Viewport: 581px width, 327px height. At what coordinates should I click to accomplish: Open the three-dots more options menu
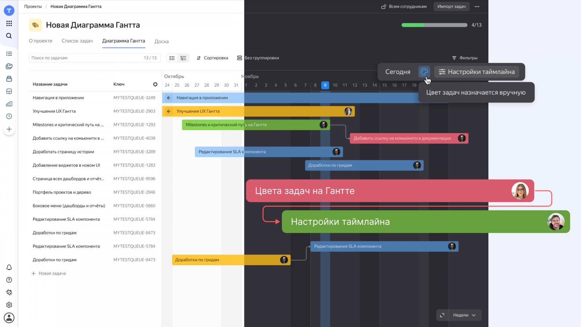(477, 7)
